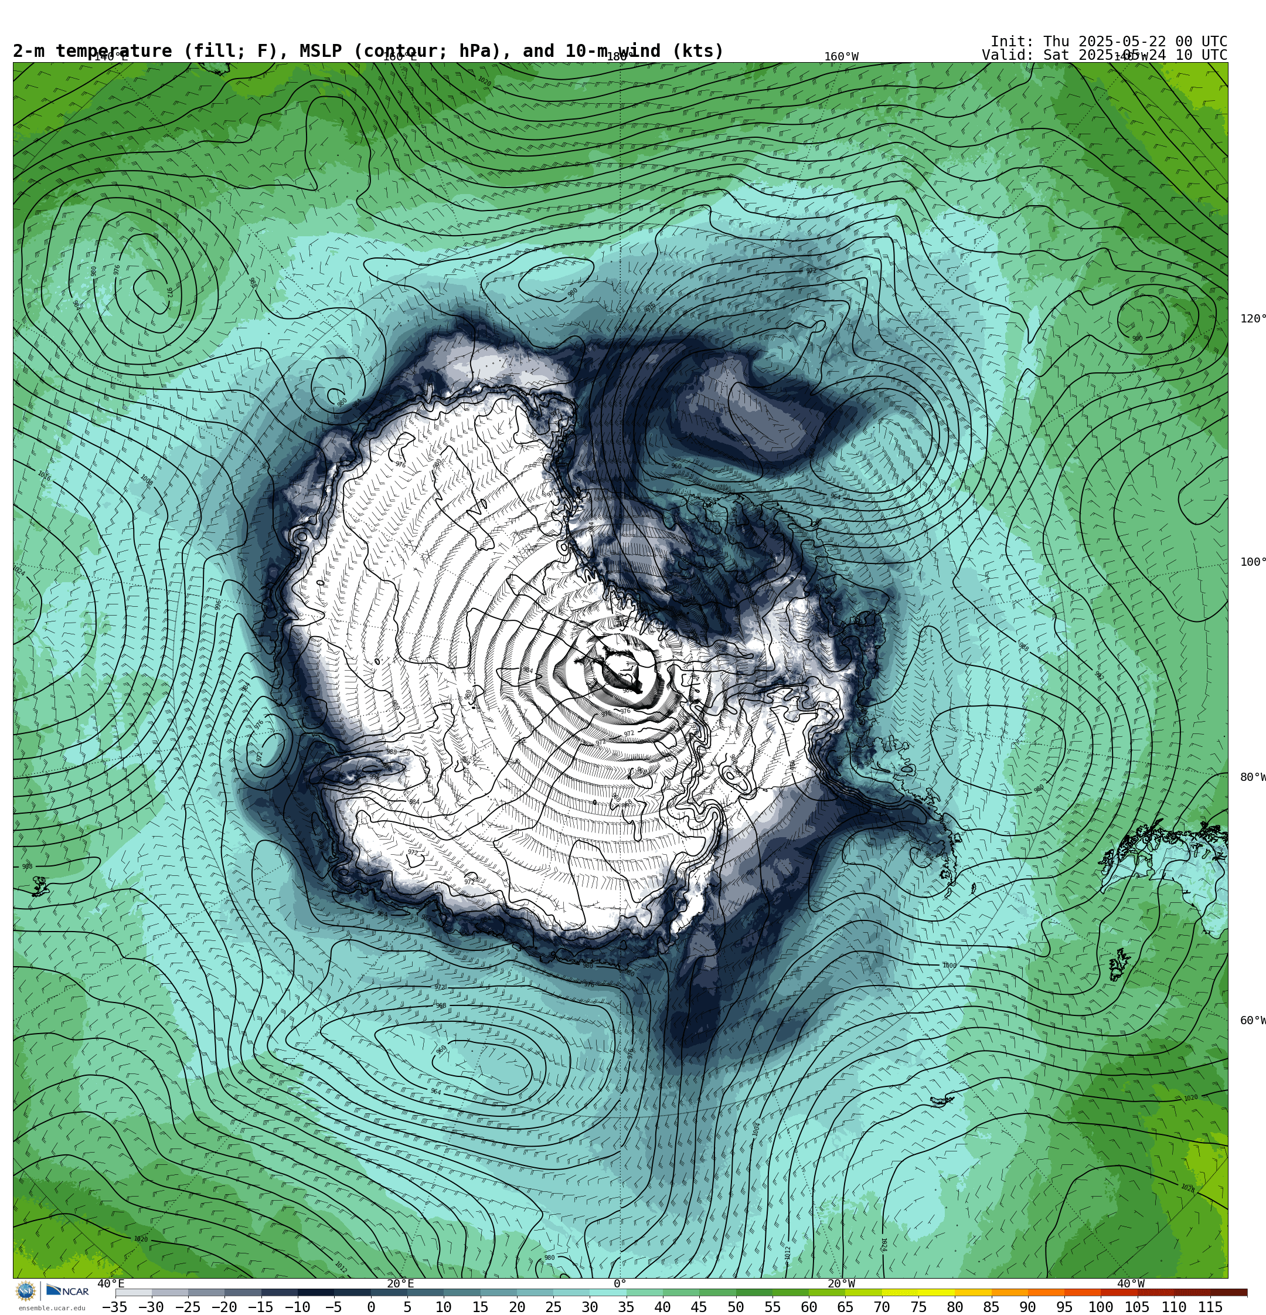This screenshot has height=1315, width=1266.
Task: Click the 115 colorbar tick label
Action: (1210, 1307)
